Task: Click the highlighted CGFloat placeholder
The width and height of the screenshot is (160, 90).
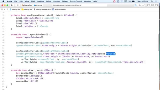Action: point(110,54)
